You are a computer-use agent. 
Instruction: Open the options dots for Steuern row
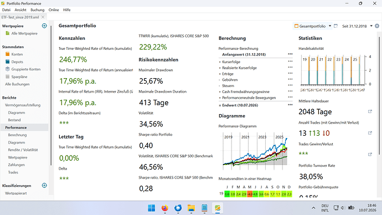(290, 85)
